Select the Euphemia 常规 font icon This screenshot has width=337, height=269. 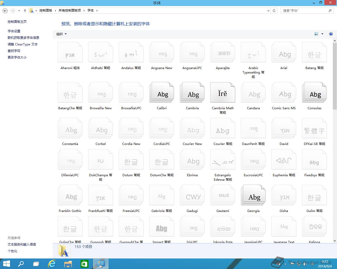284,159
